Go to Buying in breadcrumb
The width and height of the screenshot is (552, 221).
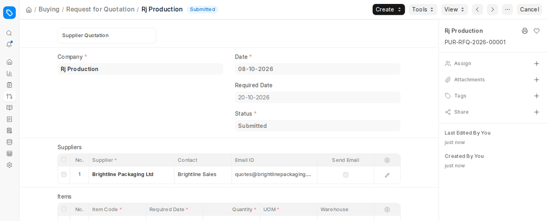click(49, 9)
